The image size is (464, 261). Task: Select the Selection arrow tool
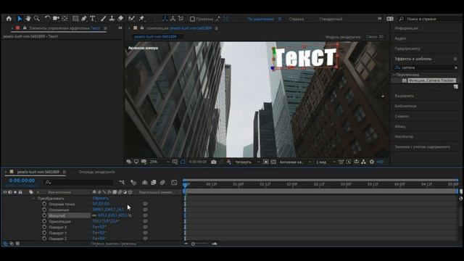click(20, 19)
